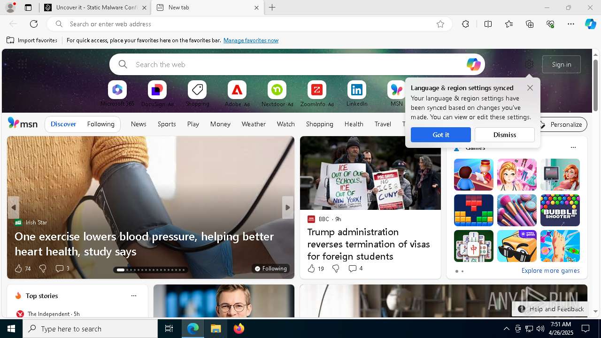Toggle Following on the Irish Star story

[270, 269]
